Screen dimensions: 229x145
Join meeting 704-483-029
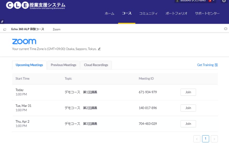[x=188, y=124]
